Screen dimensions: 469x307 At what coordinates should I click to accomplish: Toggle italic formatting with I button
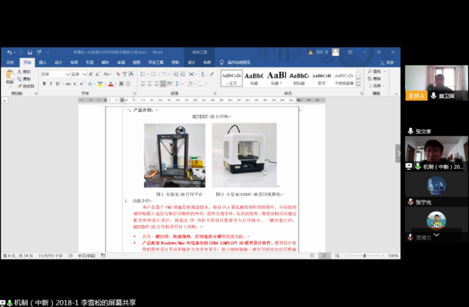tap(52, 83)
